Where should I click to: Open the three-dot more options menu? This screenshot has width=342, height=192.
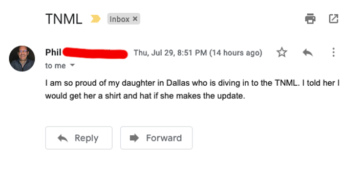point(333,53)
